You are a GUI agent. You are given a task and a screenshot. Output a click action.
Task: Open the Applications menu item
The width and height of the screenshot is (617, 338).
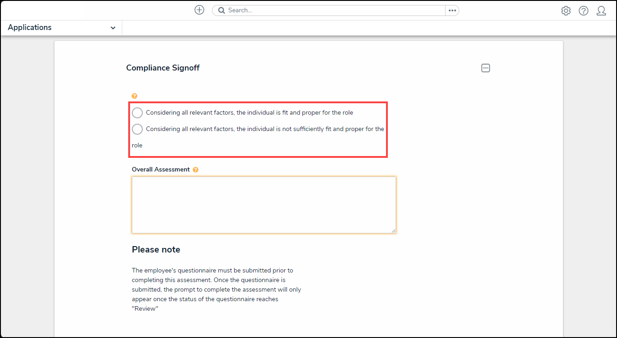[x=30, y=27]
